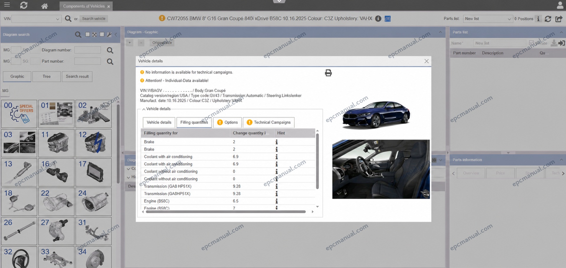Collapse the Vehicle details section expander
This screenshot has height=268, width=566.
144,109
